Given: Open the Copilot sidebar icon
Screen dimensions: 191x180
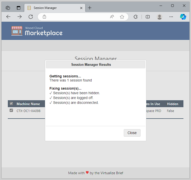Looking at the screenshot, I should (x=183, y=17).
